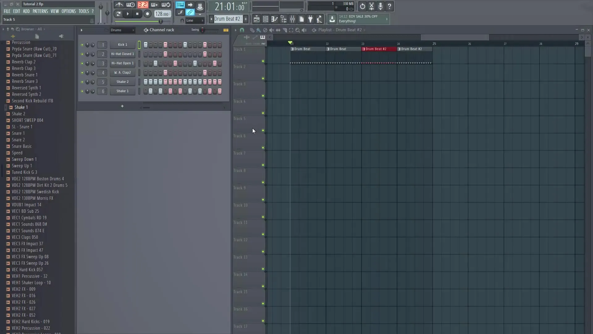Image resolution: width=593 pixels, height=334 pixels.
Task: Click the cut tool scissors icon
Action: (x=371, y=6)
